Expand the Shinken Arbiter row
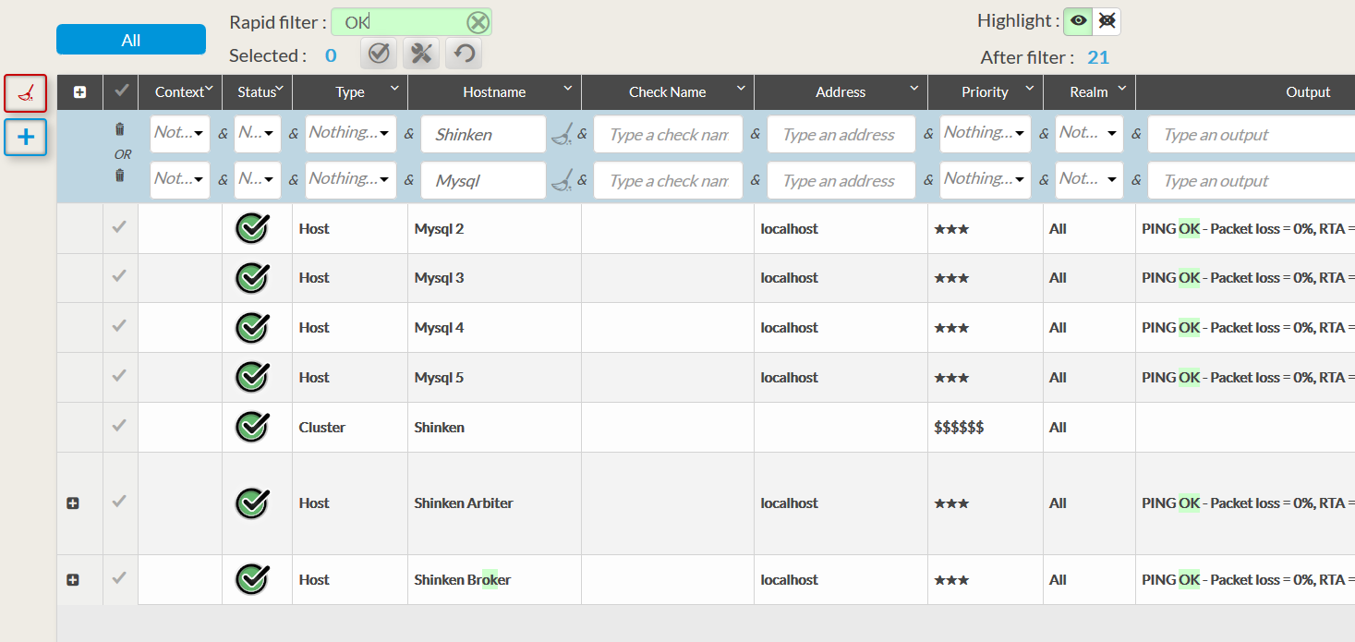 pos(73,503)
